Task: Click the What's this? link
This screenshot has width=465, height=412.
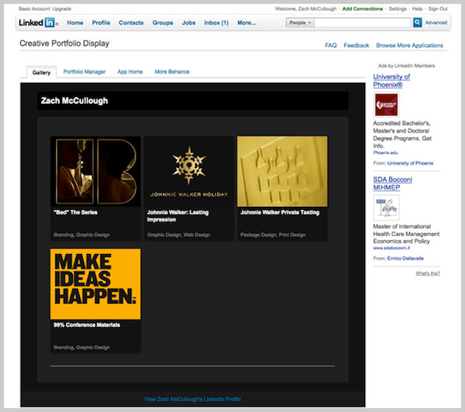Action: pos(428,273)
